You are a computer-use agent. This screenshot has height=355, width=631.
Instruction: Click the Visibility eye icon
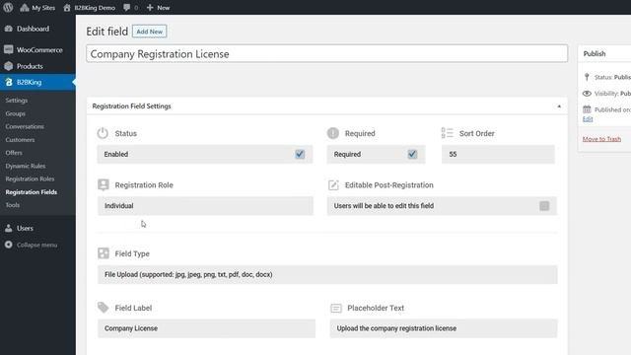587,94
